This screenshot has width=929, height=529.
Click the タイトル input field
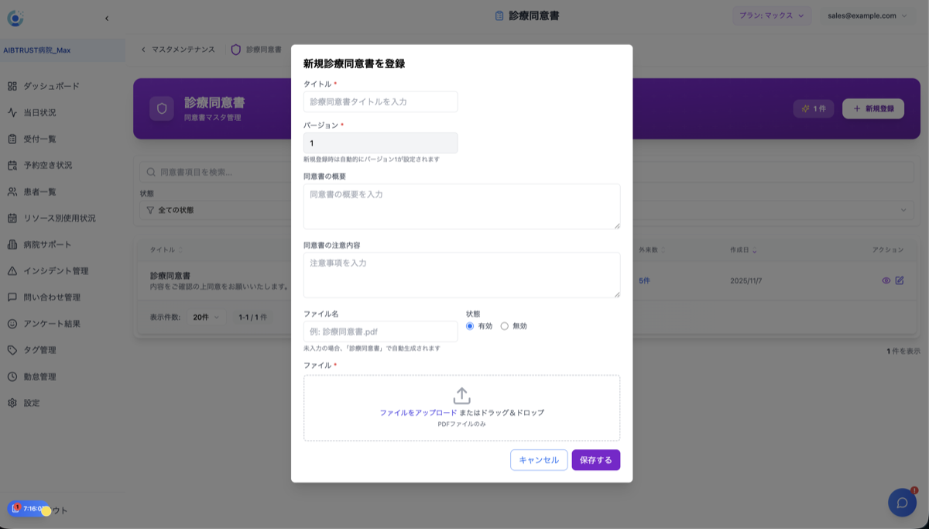[x=380, y=101]
